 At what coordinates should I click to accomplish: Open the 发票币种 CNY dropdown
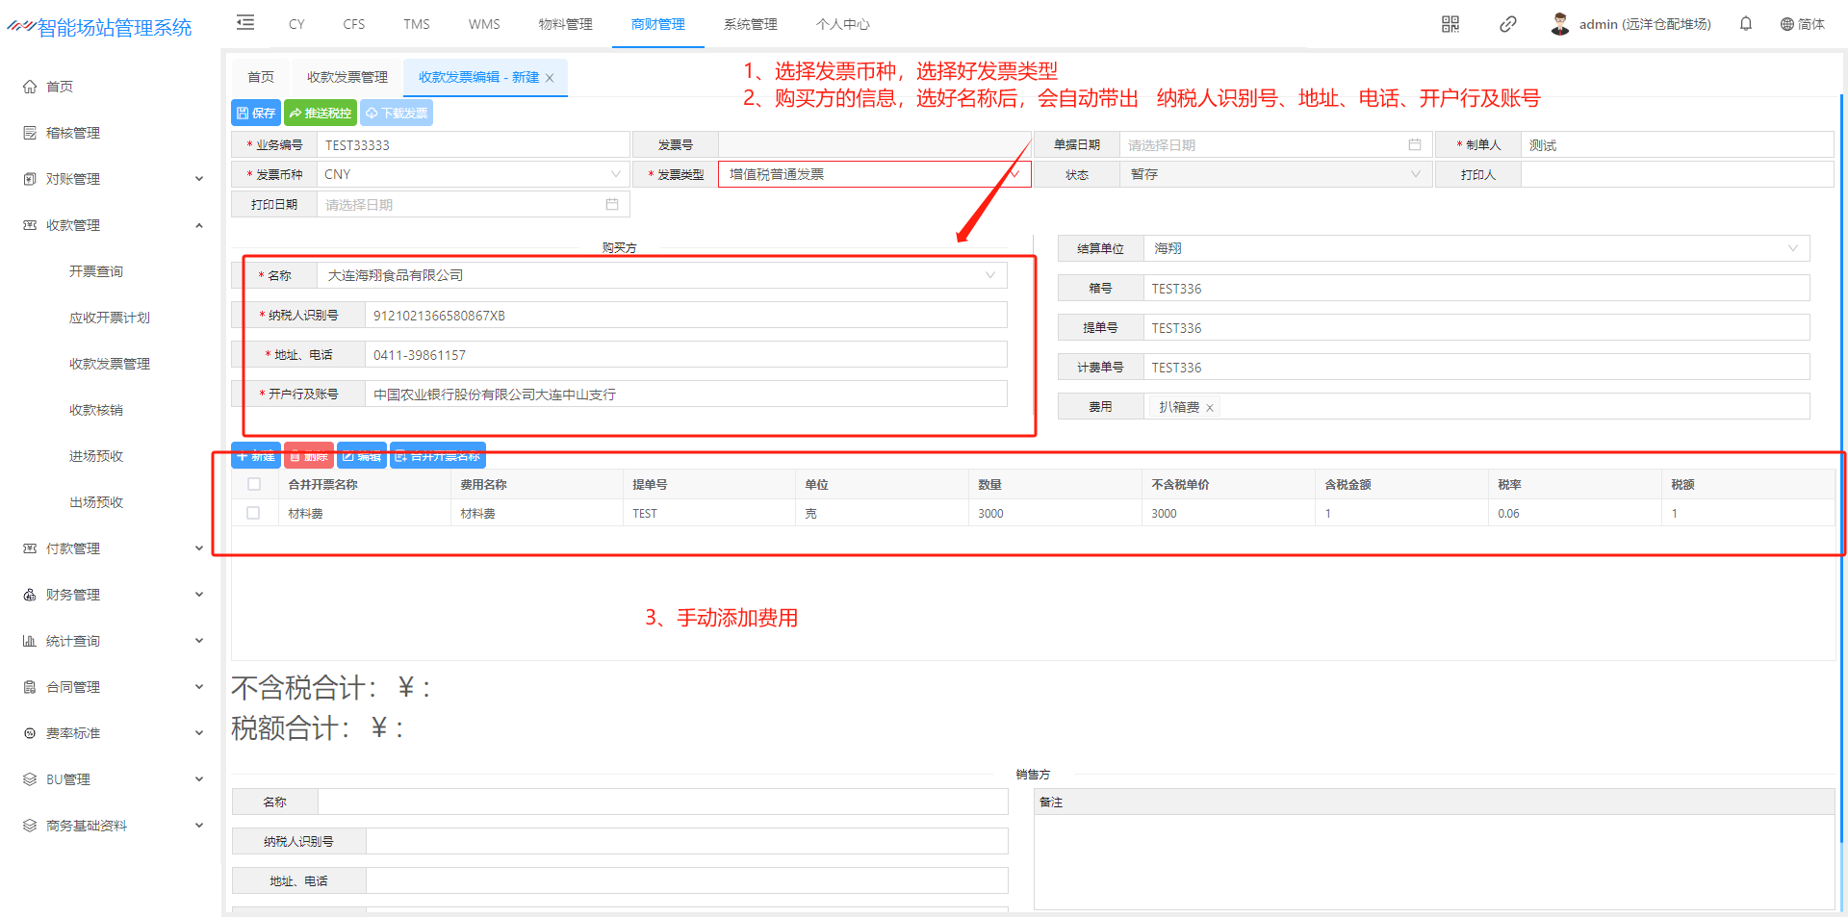click(472, 174)
